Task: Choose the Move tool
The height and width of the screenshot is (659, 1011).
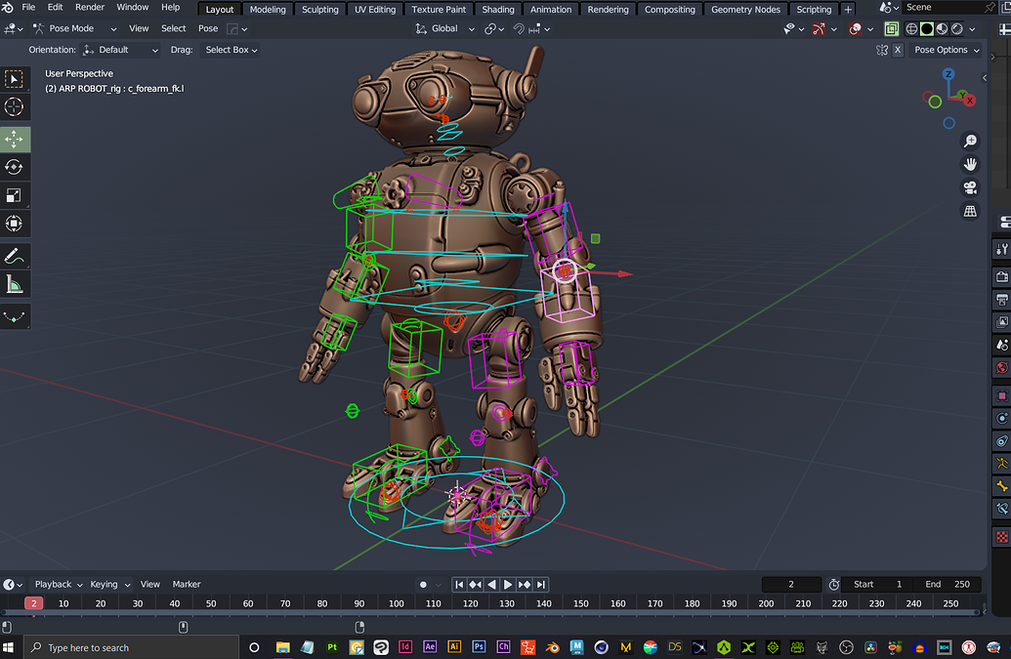Action: (15, 140)
